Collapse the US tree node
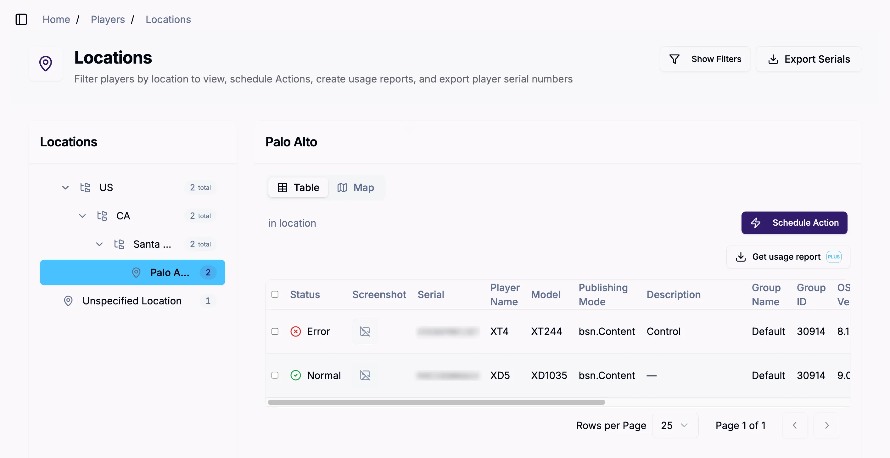The image size is (890, 458). coord(65,187)
